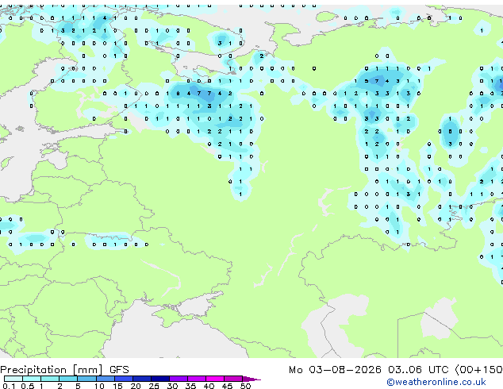The image size is (503, 389).
Task: Click the '0.5' legend scale label
Action: [27, 386]
